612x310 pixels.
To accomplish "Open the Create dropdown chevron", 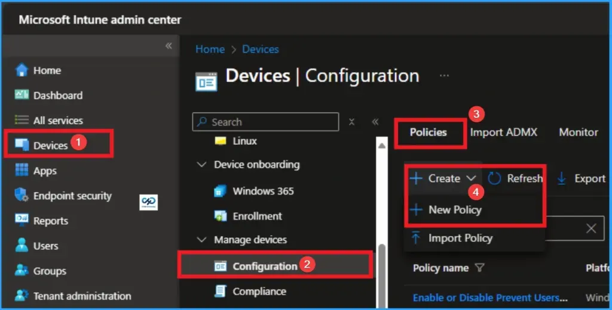I will click(471, 178).
